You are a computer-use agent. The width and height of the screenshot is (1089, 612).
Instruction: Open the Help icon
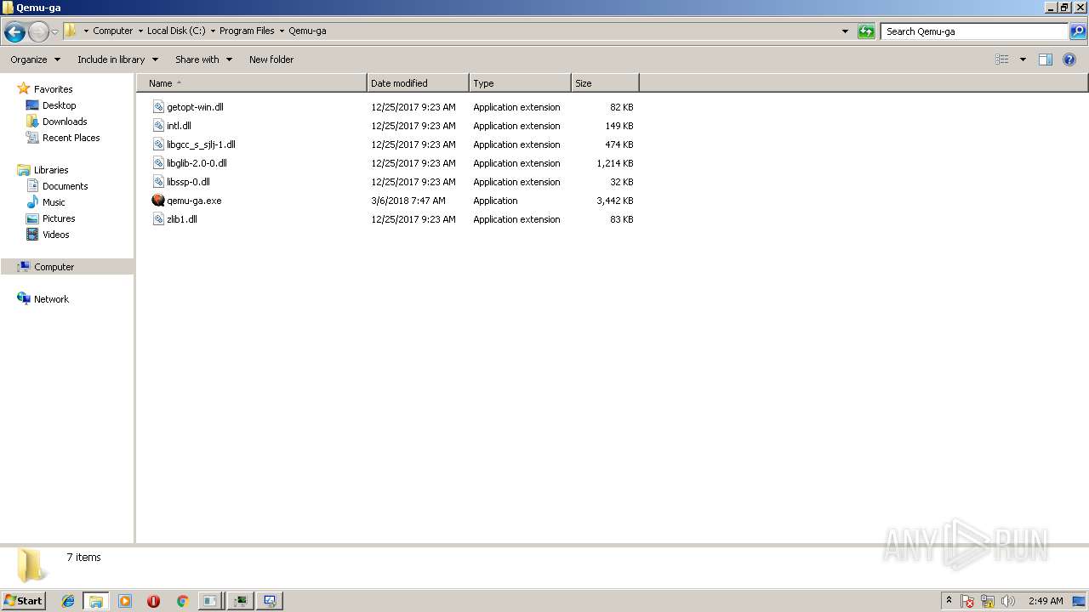[x=1069, y=59]
